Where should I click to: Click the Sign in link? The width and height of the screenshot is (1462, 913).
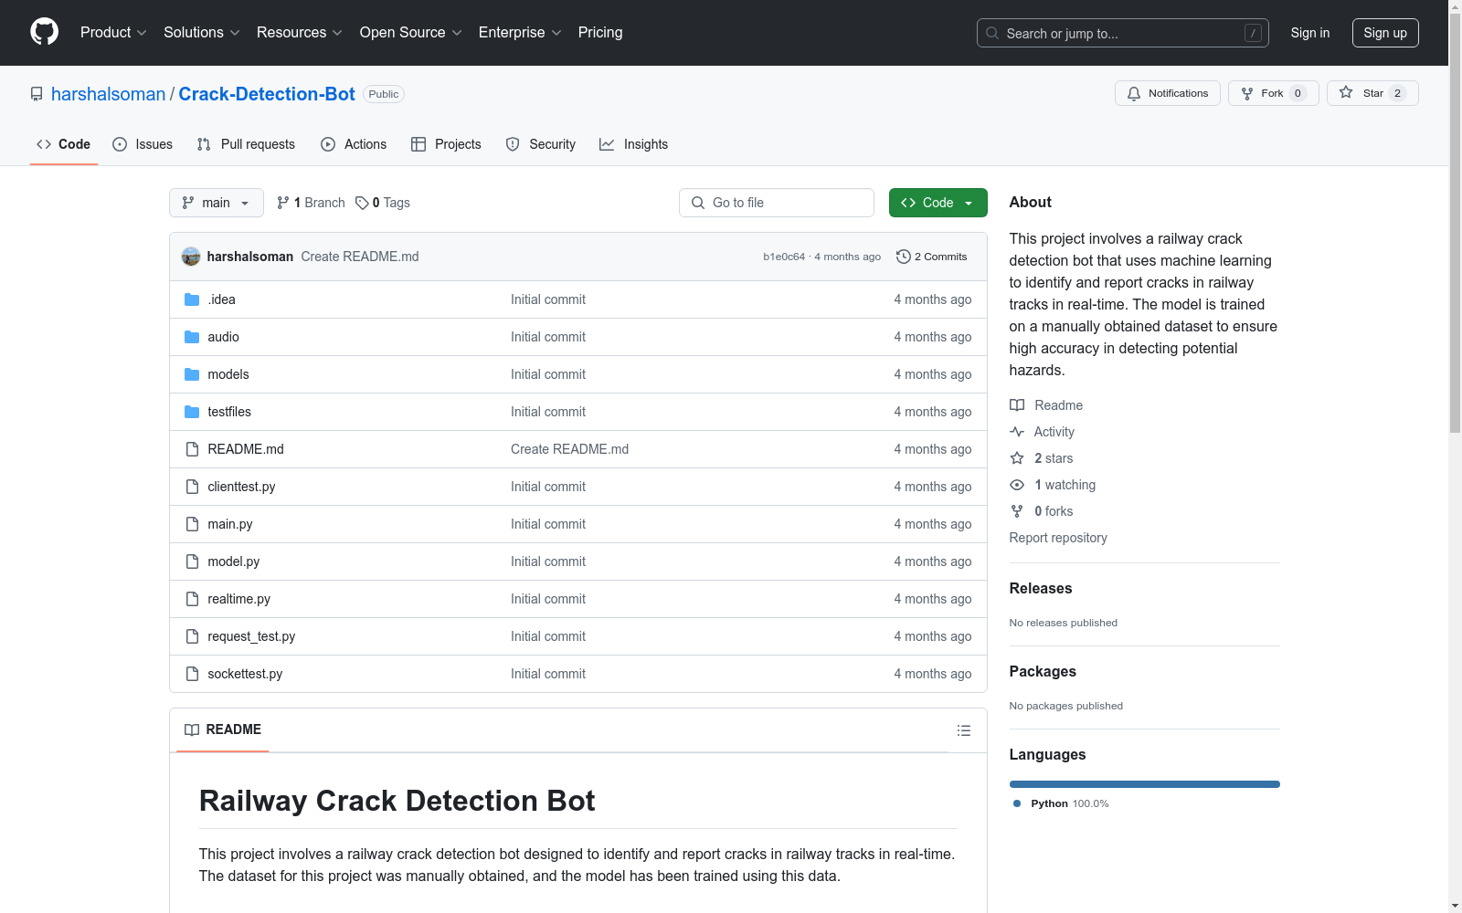1310,33
